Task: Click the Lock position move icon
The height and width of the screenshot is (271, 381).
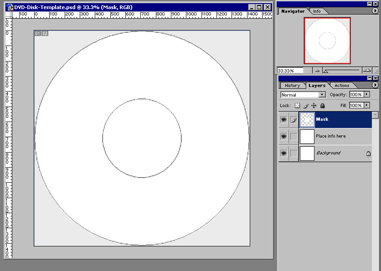Action: [314, 106]
